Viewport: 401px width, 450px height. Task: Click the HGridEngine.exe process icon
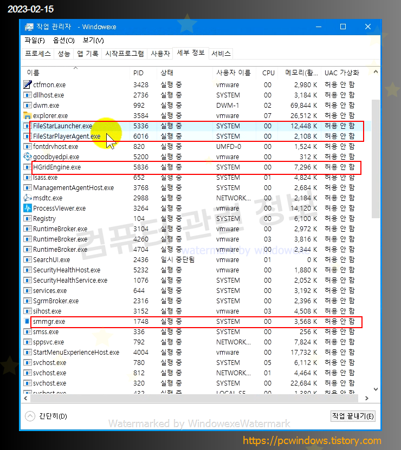(x=27, y=167)
